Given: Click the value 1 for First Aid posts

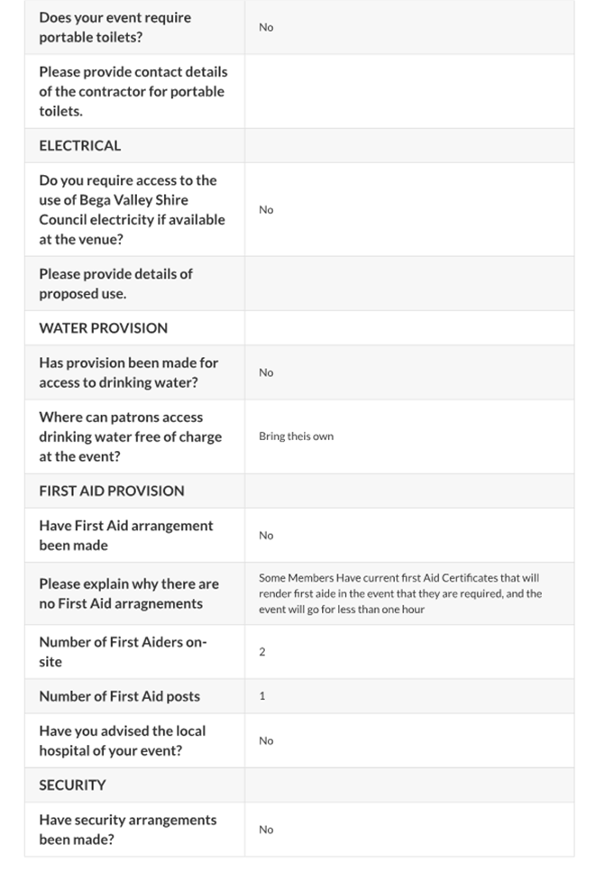Looking at the screenshot, I should (x=262, y=696).
